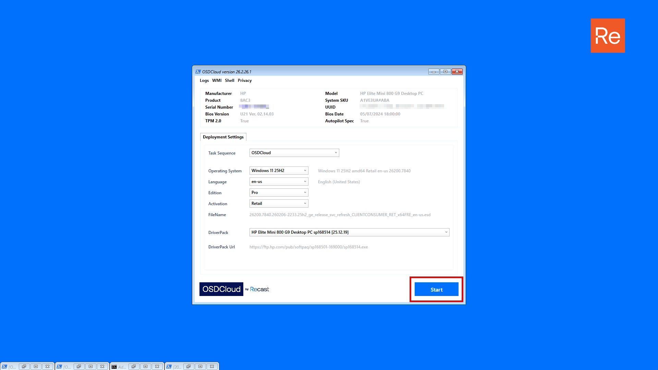Restore the minimized Administrator command prompt window
The height and width of the screenshot is (370, 658).
click(x=134, y=367)
